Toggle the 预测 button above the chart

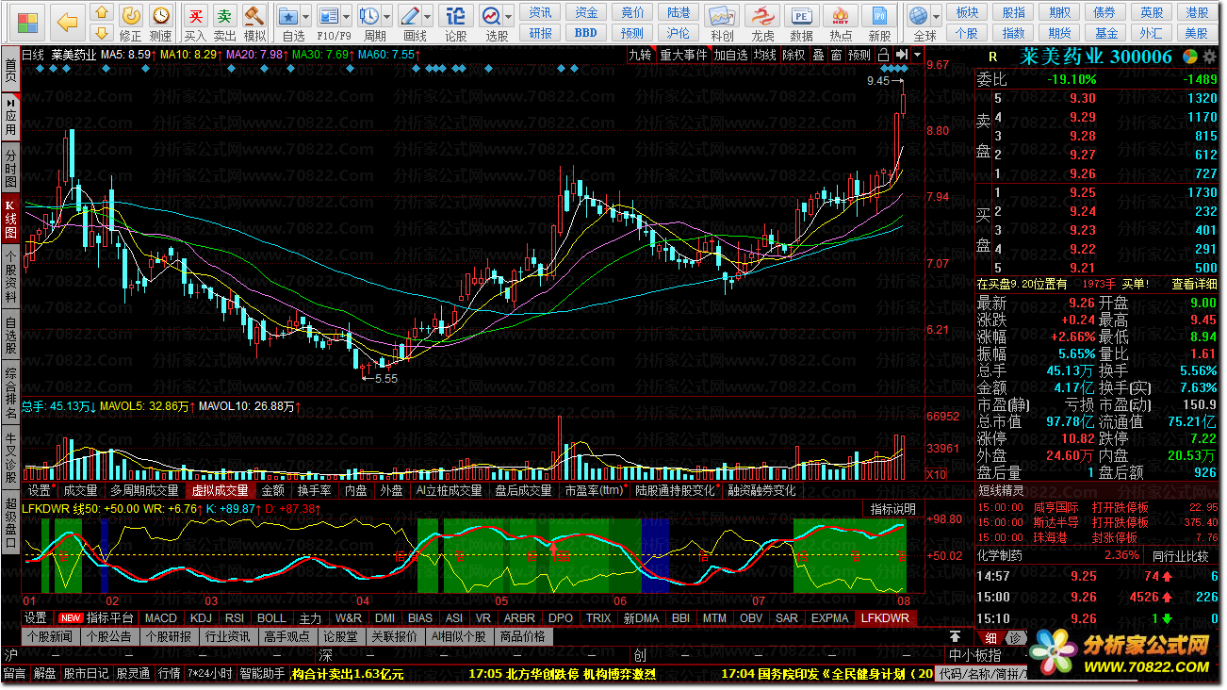859,55
